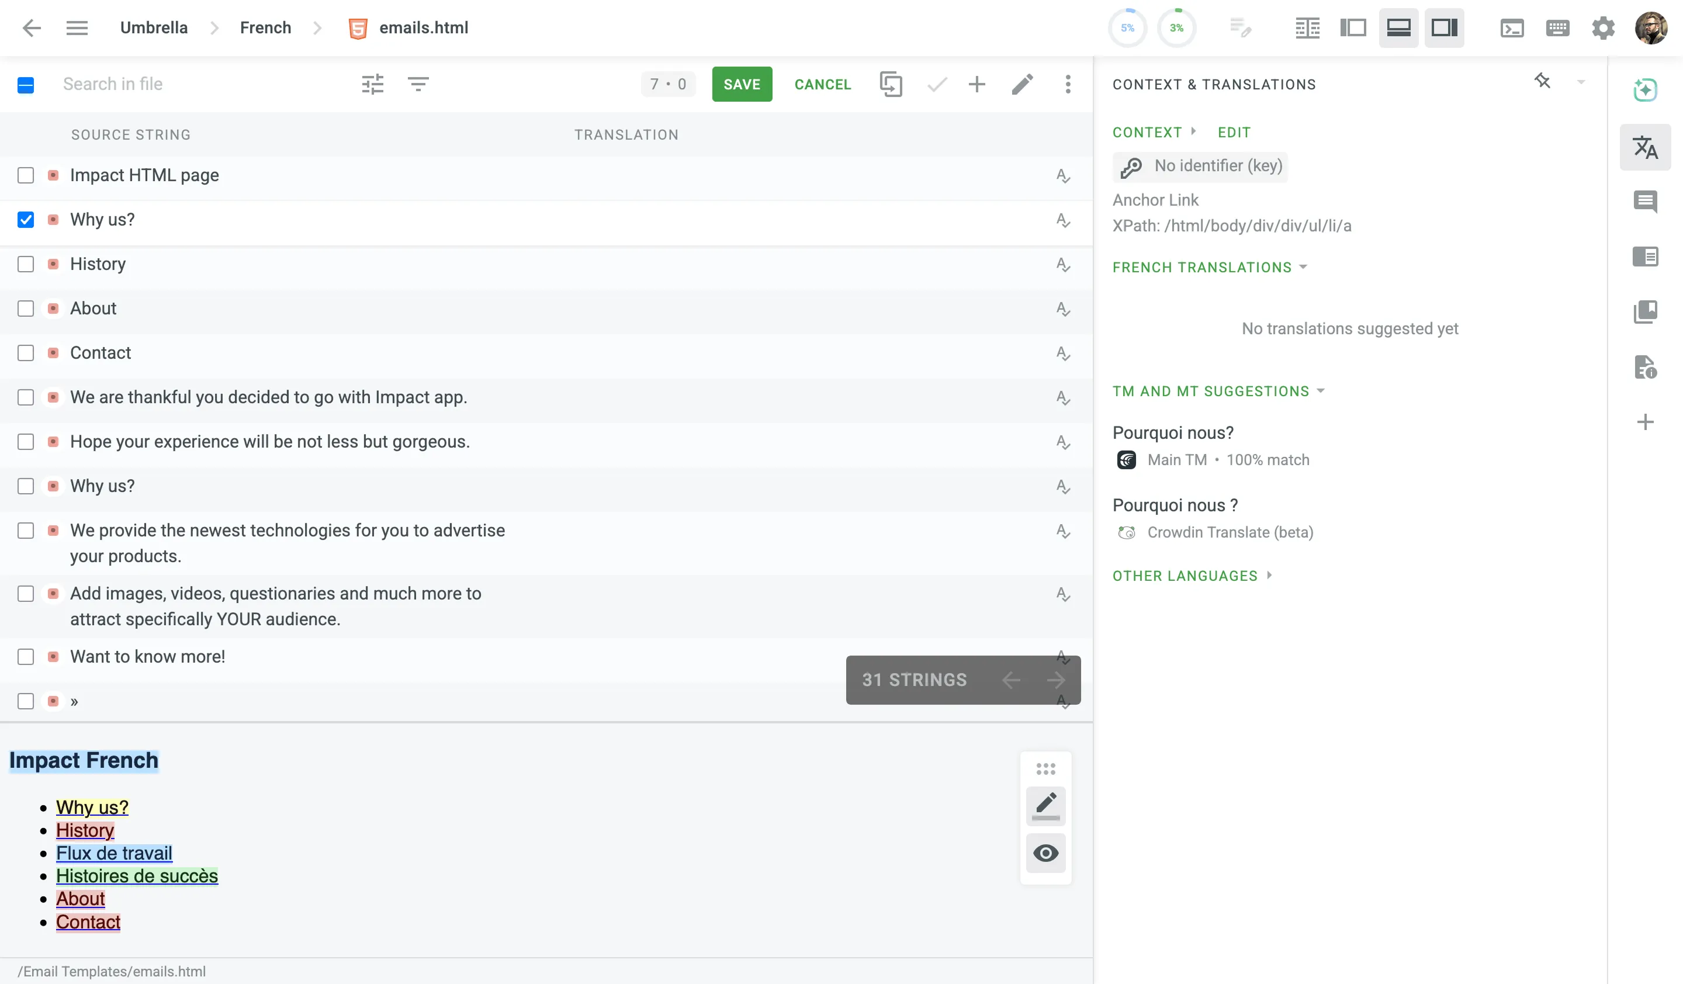
Task: Open the keyboard shortcuts panel
Action: 1557,28
